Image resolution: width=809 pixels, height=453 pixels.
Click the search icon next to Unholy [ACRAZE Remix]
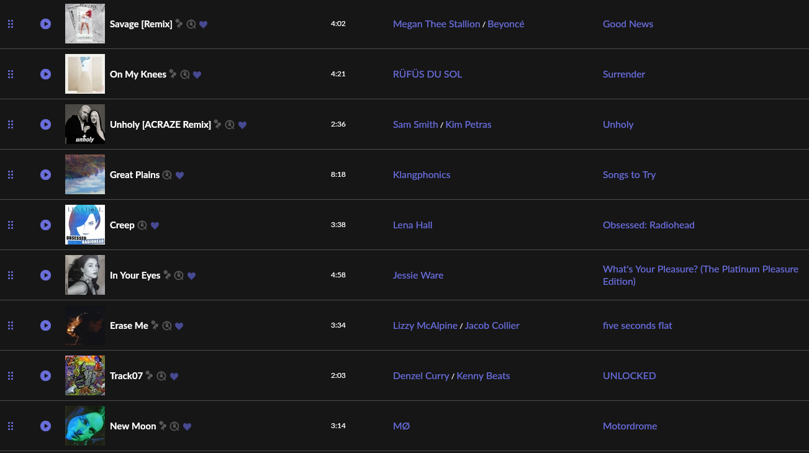(230, 125)
